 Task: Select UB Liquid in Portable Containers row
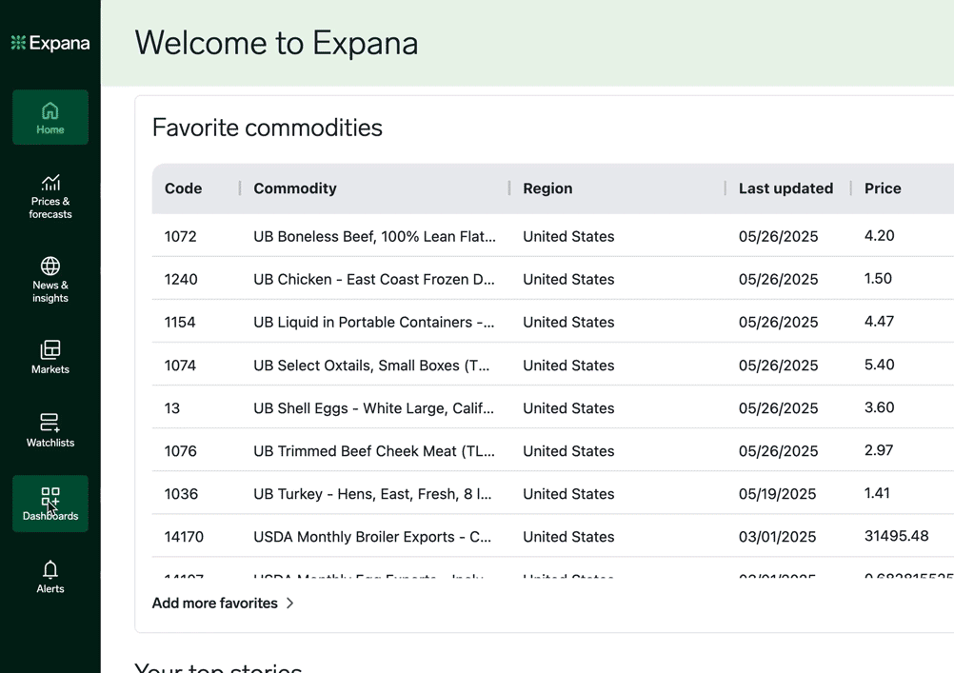374,322
